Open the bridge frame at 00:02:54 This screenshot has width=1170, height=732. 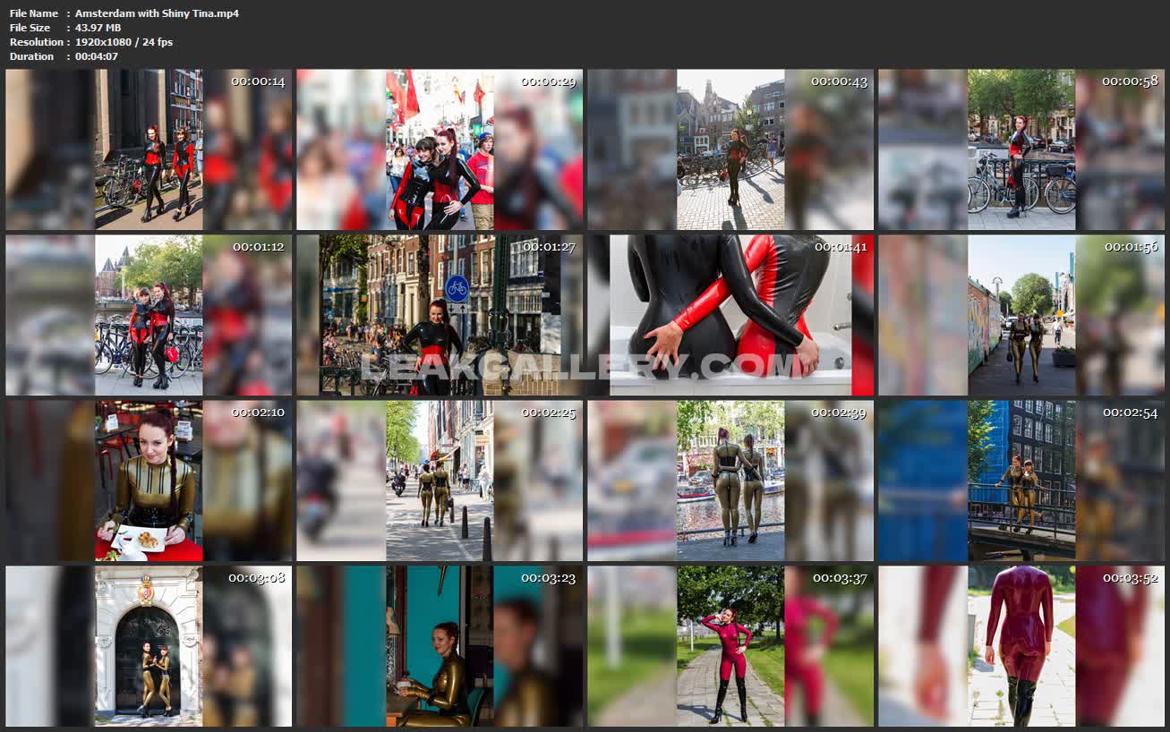[1021, 481]
